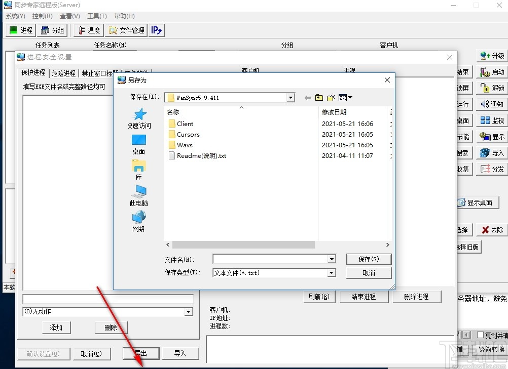
Task: Click 取消(C) in security settings
Action: pyautogui.click(x=92, y=354)
